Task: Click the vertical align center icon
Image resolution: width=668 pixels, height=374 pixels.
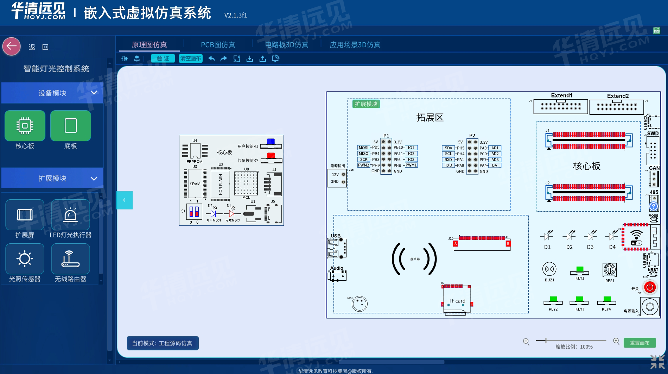Action: (137, 59)
